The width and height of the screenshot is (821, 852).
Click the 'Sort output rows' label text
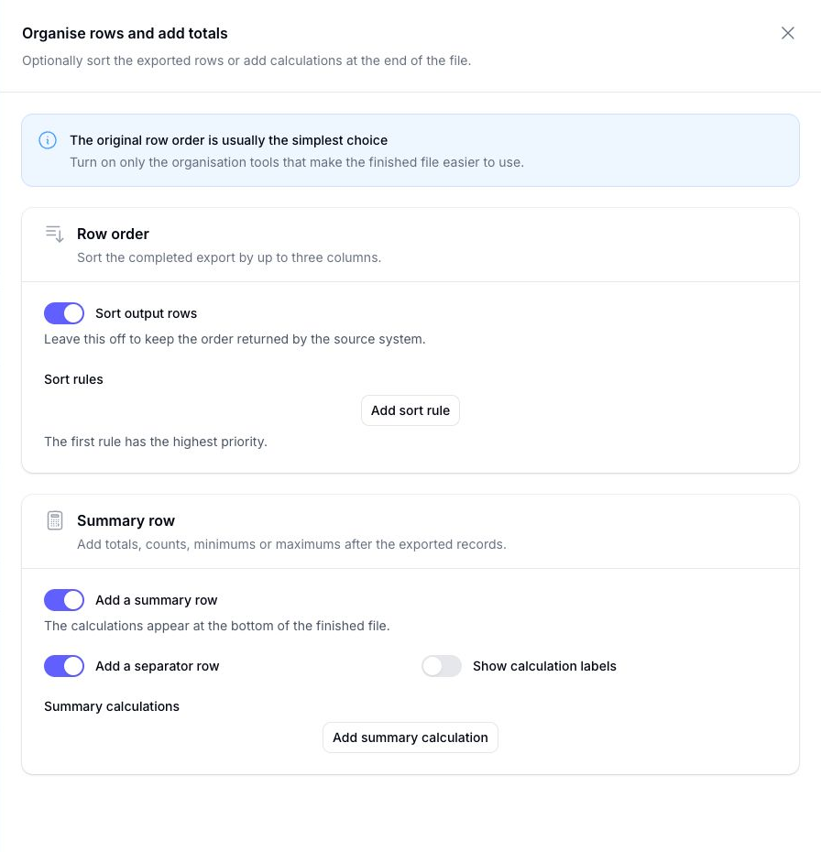[x=147, y=313]
